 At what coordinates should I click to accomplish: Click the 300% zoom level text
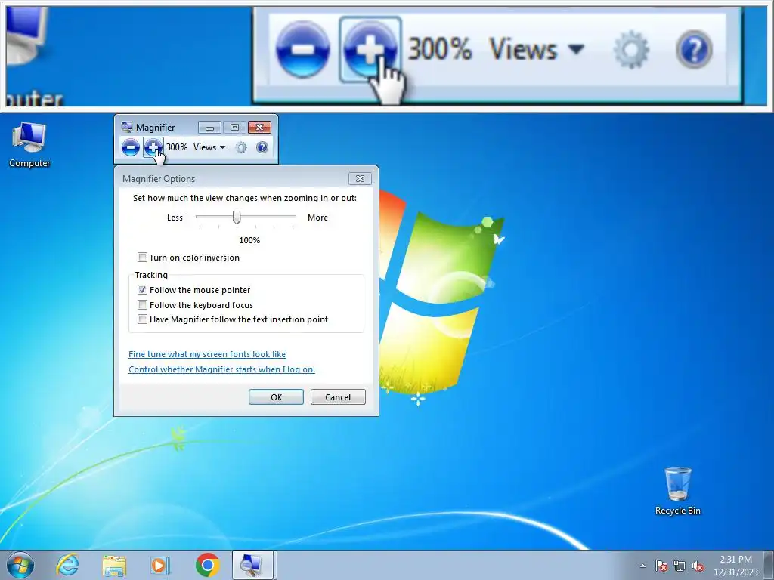[177, 147]
